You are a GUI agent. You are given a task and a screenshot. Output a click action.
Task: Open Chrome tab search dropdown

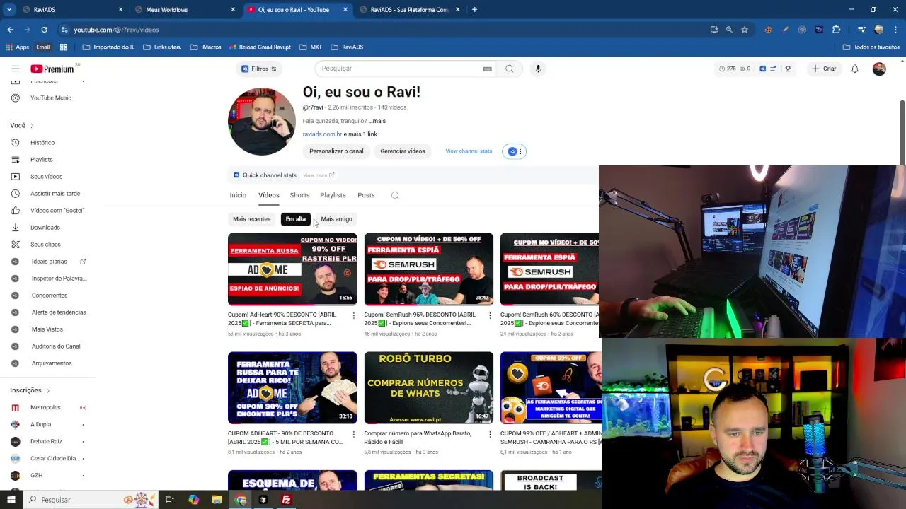point(10,10)
